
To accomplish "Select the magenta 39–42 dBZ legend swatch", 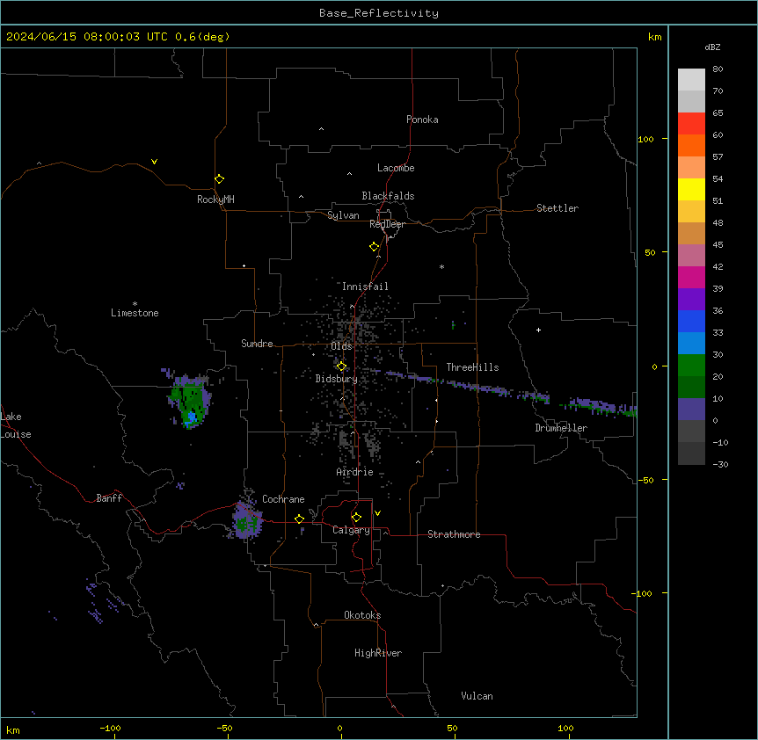I will [x=691, y=277].
